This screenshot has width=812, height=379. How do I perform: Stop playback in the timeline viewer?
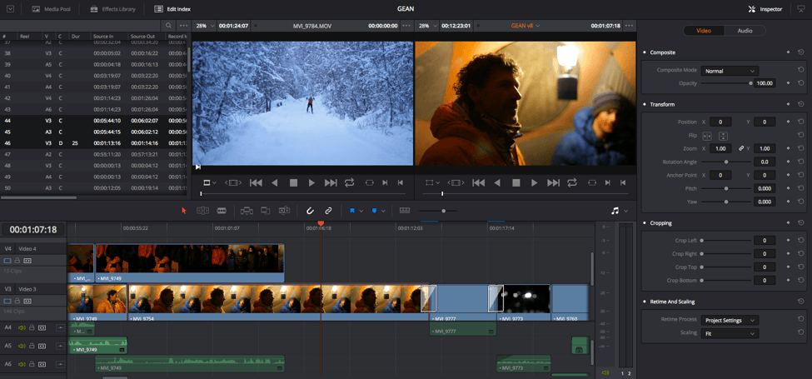tap(516, 182)
